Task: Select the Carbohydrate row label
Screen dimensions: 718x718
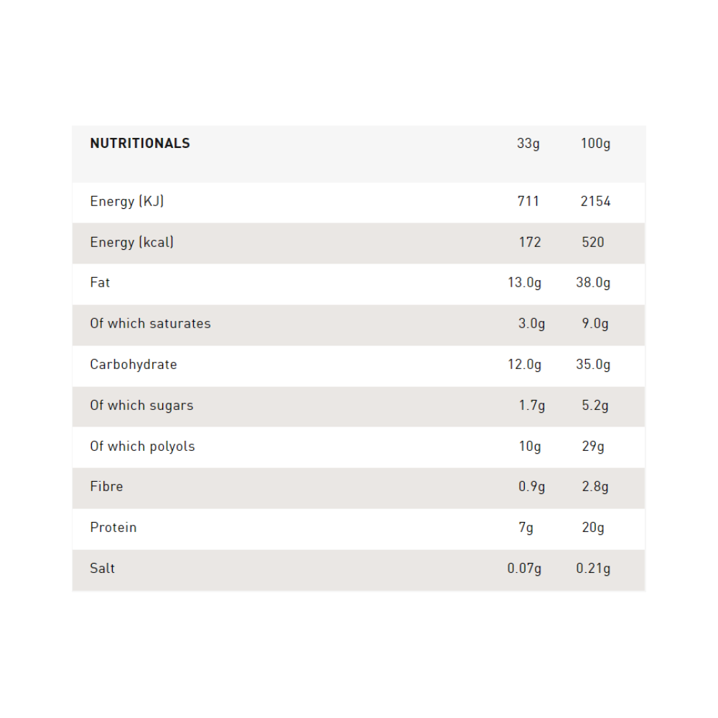Action: coord(134,365)
